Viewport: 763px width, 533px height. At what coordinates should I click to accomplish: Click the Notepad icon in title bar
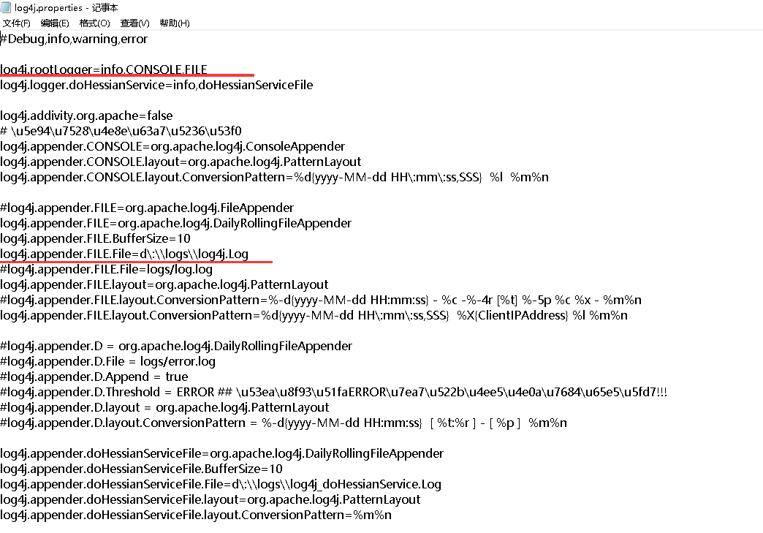(6, 7)
